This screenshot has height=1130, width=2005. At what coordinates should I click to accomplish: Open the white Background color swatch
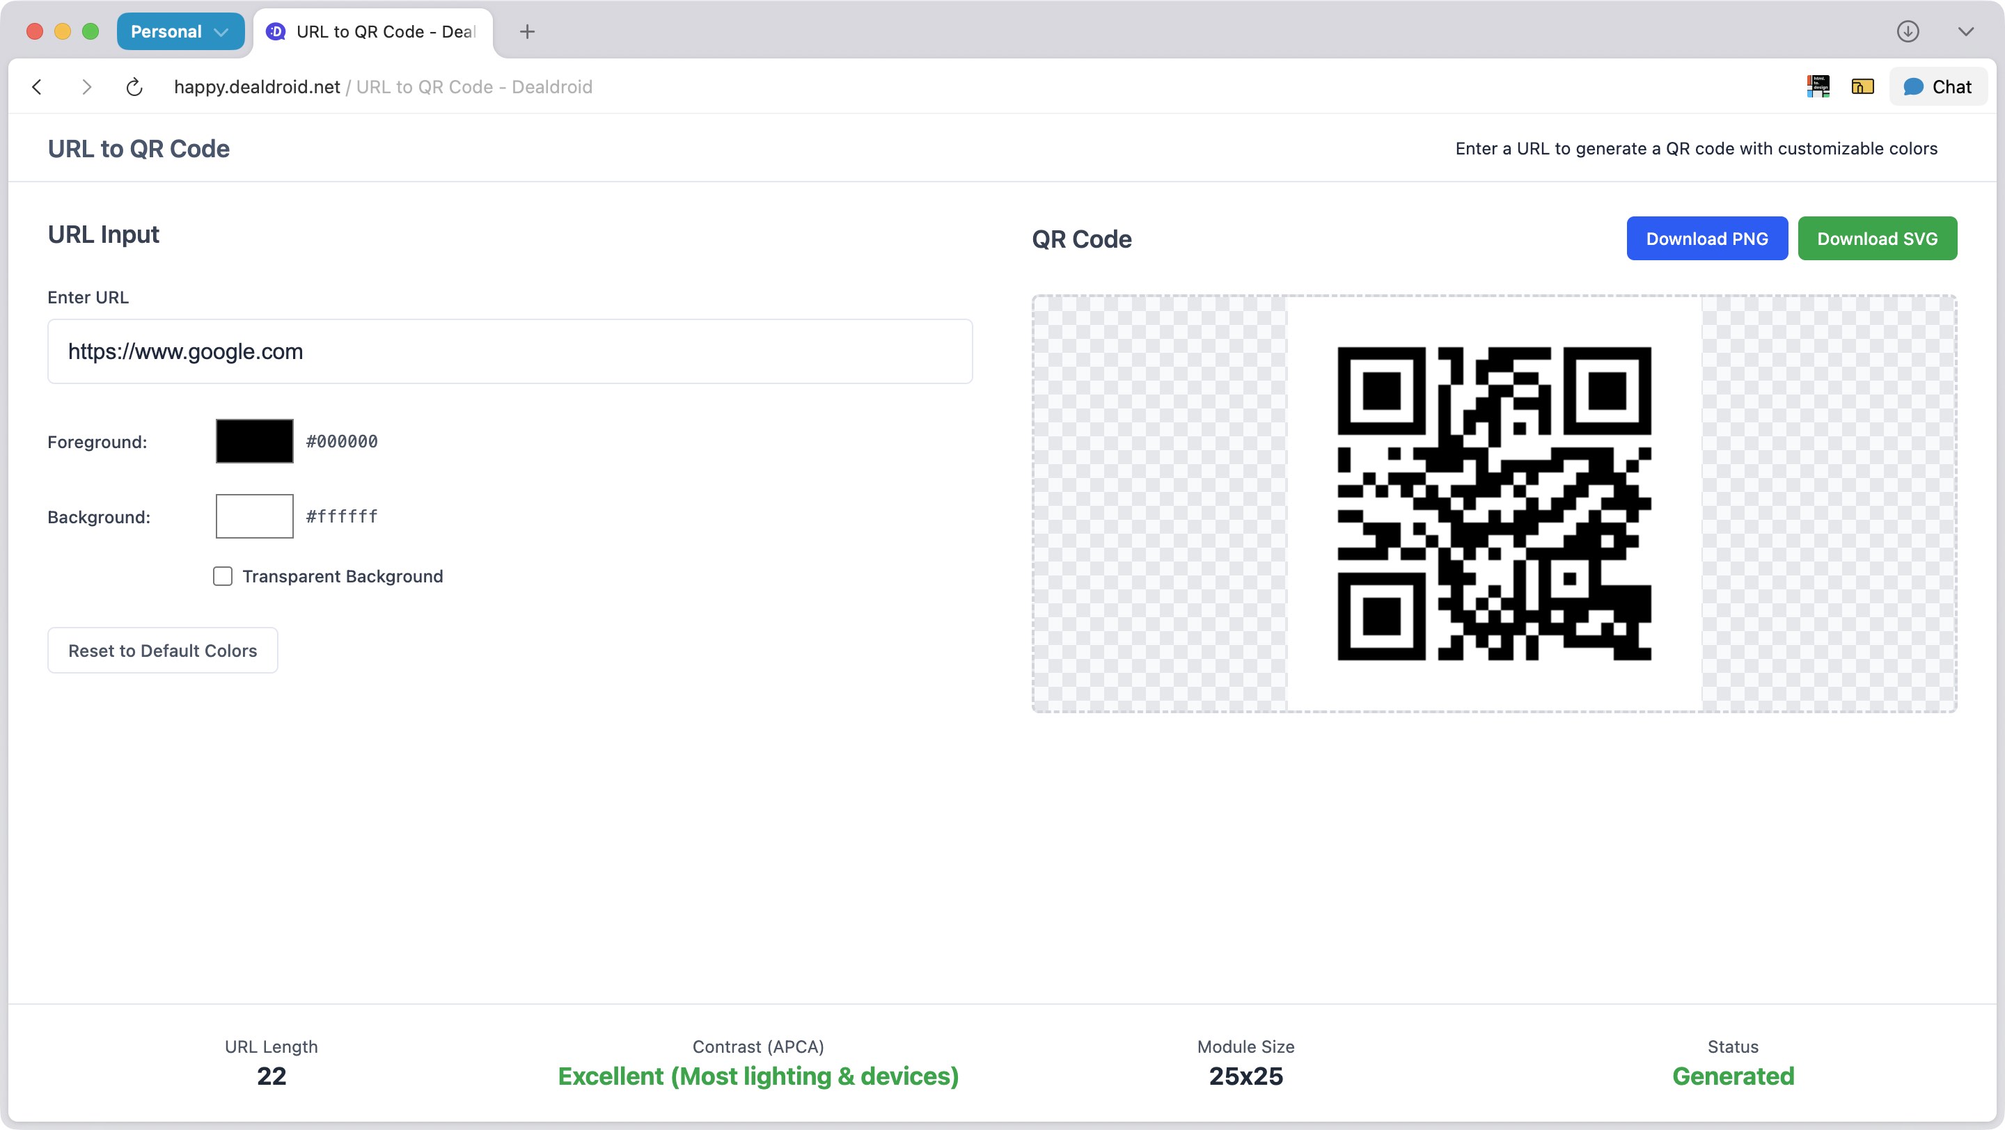(255, 516)
